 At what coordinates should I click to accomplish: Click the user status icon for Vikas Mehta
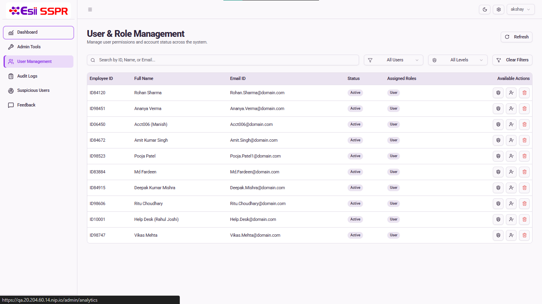pyautogui.click(x=511, y=235)
